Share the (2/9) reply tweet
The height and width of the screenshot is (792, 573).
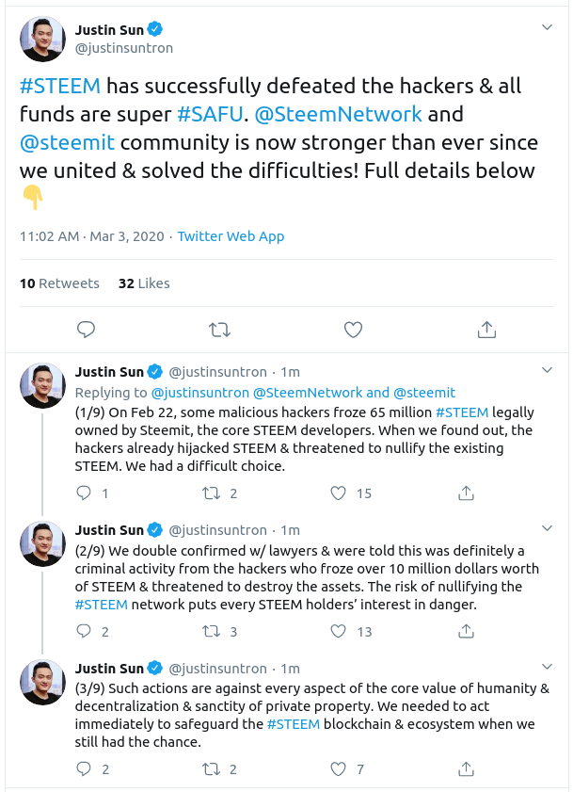(466, 631)
